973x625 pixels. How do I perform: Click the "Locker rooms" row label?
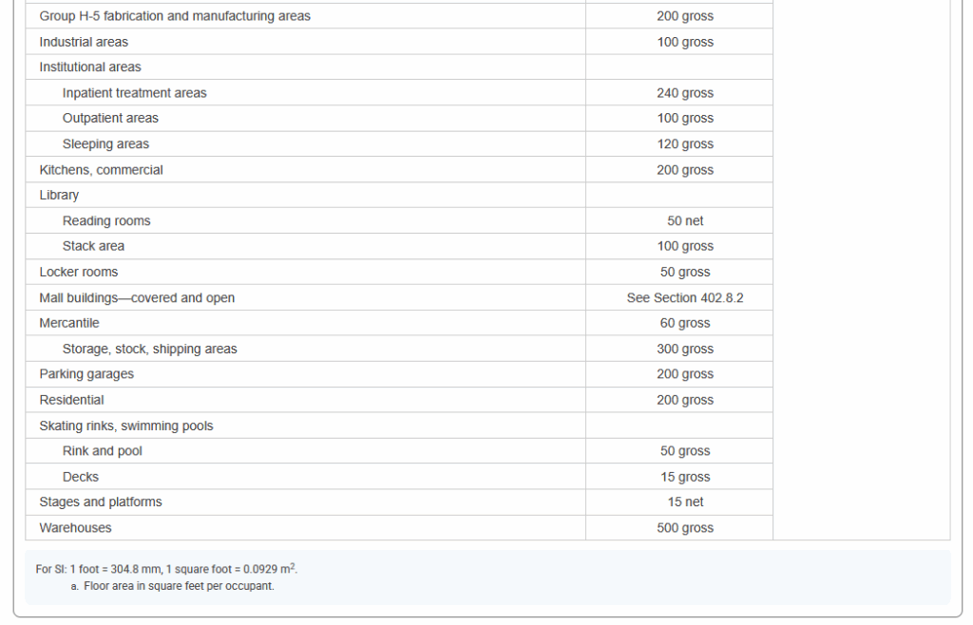tap(79, 273)
